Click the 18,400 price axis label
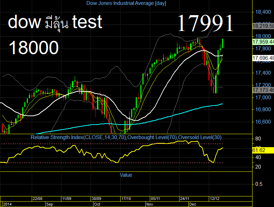The width and height of the screenshot is (274, 207). click(x=263, y=12)
